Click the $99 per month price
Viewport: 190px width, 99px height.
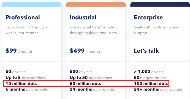click(x=19, y=51)
